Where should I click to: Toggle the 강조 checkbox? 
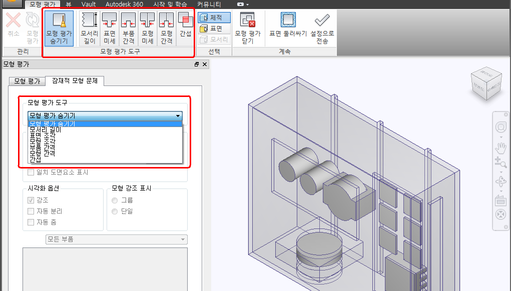click(31, 200)
